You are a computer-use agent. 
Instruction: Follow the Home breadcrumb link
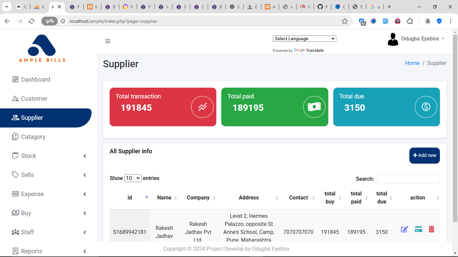tap(412, 63)
